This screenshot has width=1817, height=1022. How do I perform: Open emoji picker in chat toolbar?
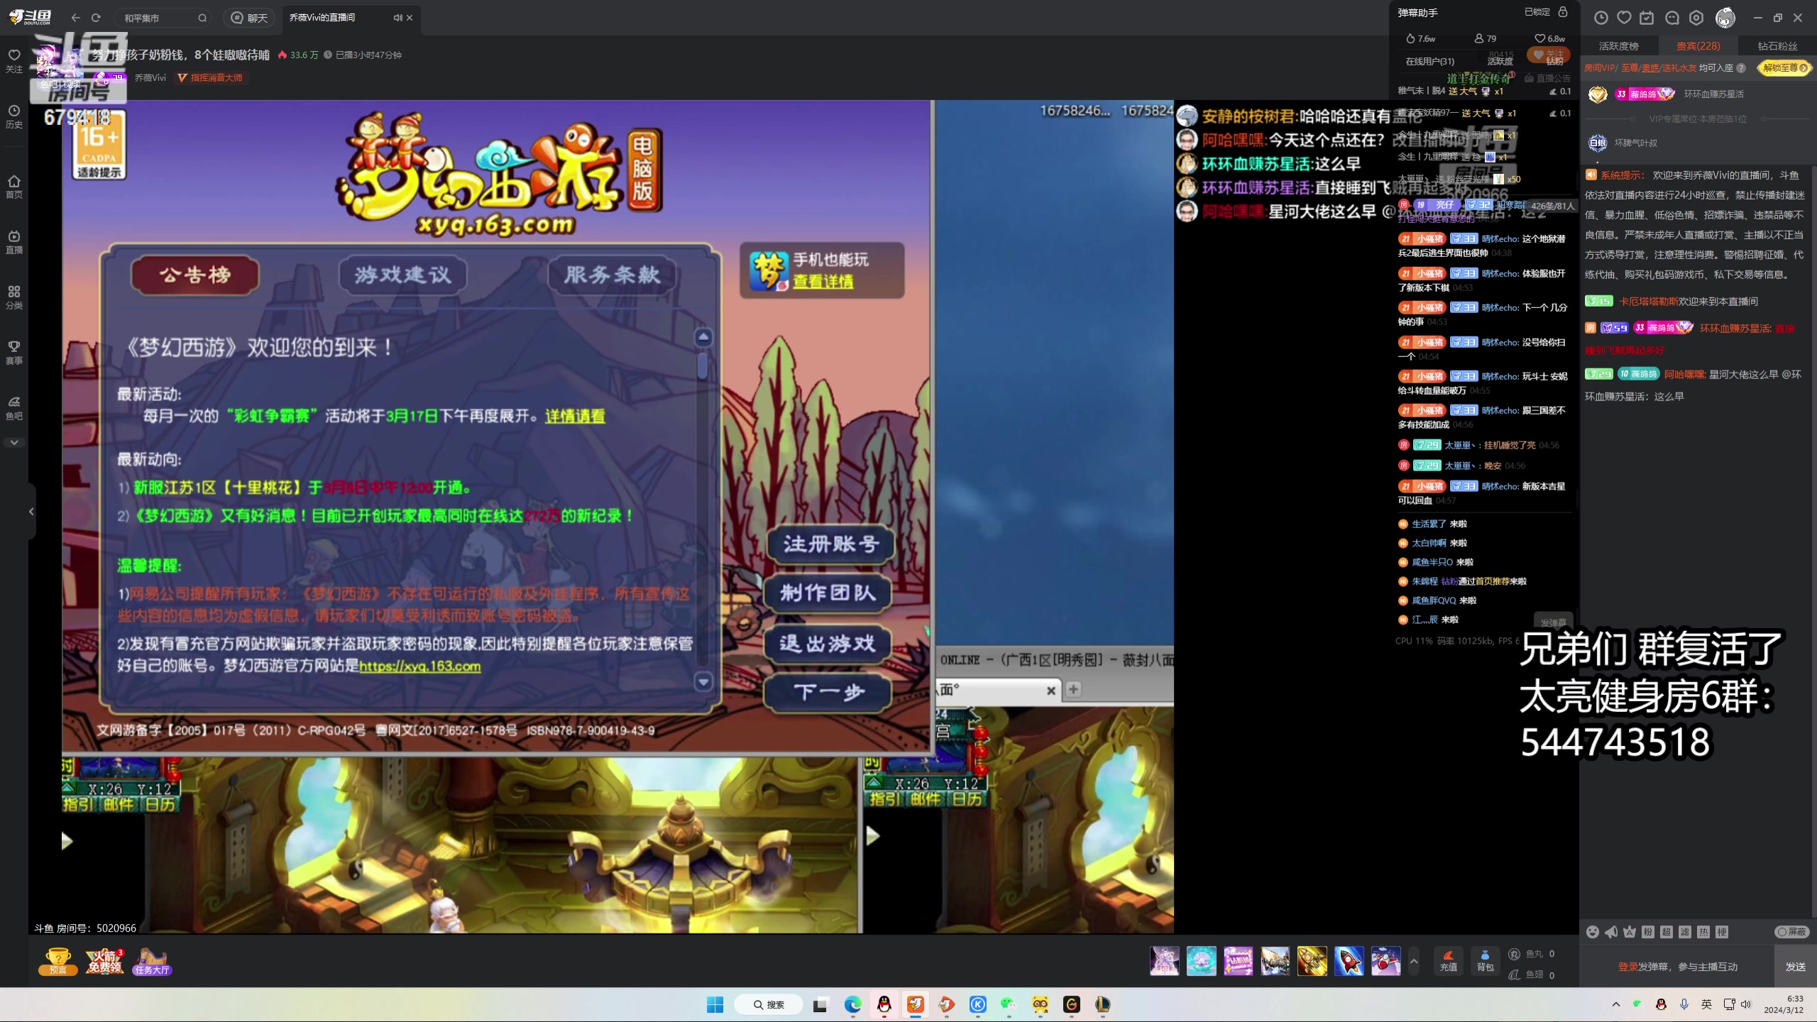[1593, 932]
